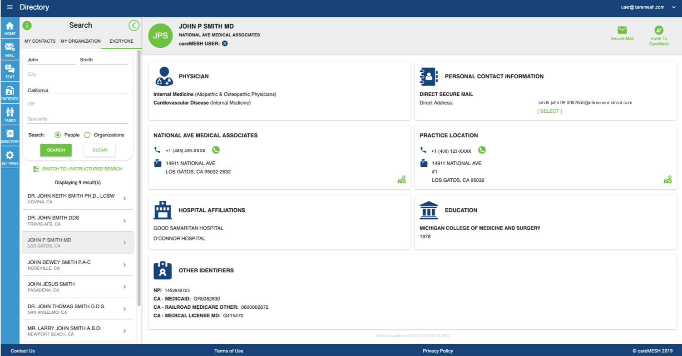Click the Directory title in header
This screenshot has width=682, height=356.
(x=35, y=7)
